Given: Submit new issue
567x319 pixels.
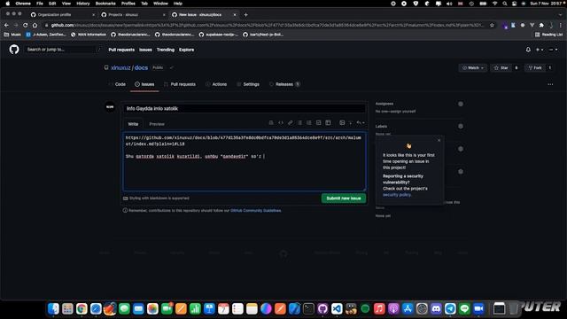Looking at the screenshot, I should (x=344, y=198).
